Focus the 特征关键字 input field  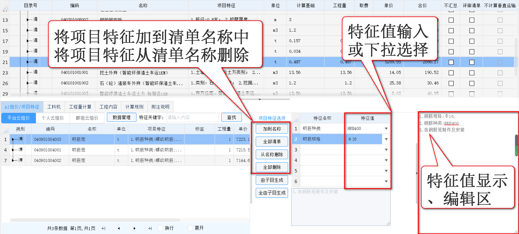pos(192,117)
